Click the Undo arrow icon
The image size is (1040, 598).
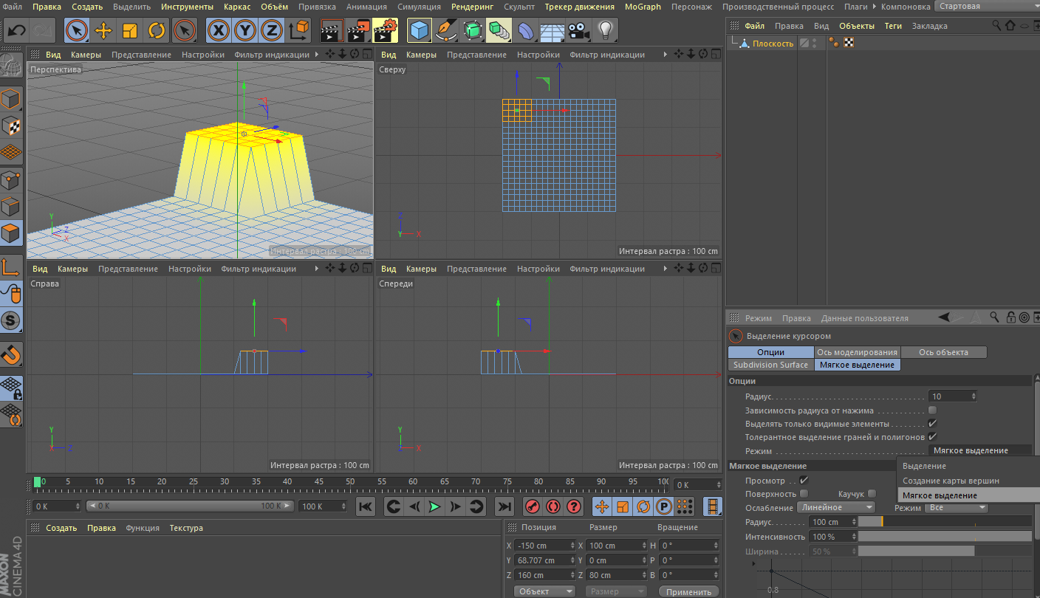pyautogui.click(x=16, y=30)
